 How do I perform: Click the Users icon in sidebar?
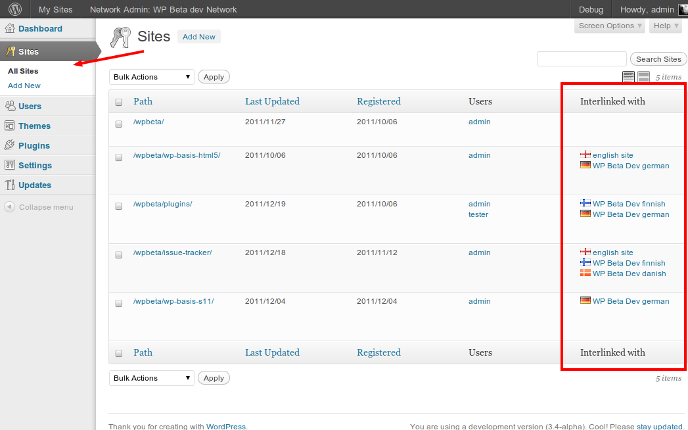click(x=10, y=106)
